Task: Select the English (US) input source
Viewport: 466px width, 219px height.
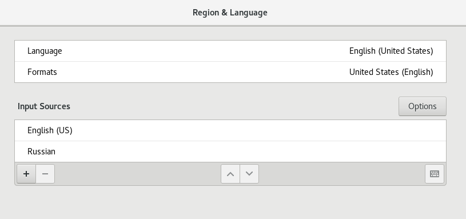Action: pyautogui.click(x=230, y=130)
